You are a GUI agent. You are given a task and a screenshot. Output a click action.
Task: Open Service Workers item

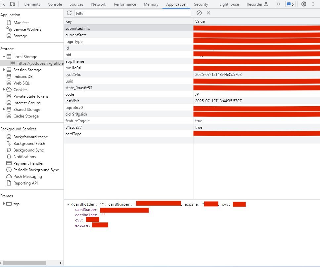click(x=27, y=29)
